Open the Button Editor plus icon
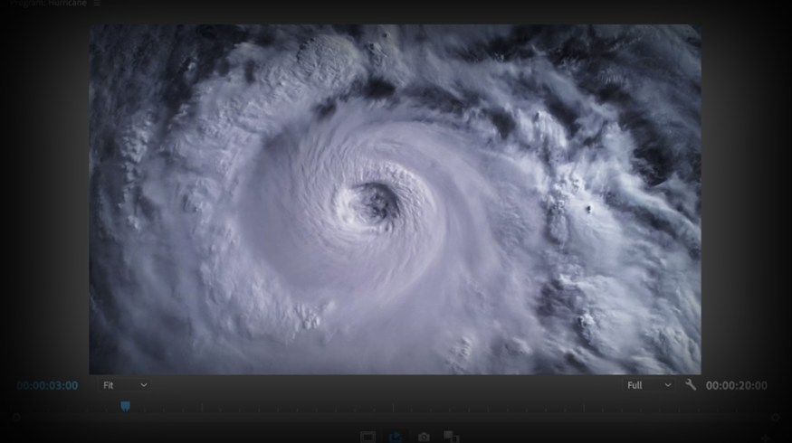Image resolution: width=792 pixels, height=443 pixels. [763, 438]
